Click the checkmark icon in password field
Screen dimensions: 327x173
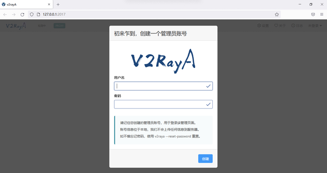[x=208, y=104]
